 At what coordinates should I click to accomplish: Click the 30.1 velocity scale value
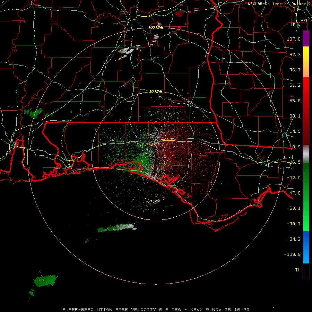[295, 116]
